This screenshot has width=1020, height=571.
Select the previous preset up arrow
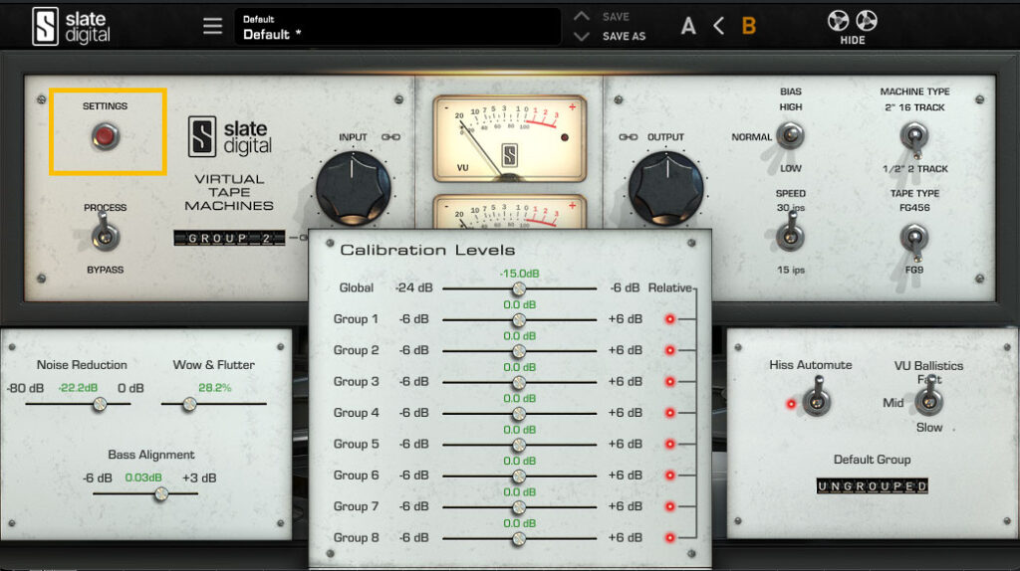[x=581, y=16]
